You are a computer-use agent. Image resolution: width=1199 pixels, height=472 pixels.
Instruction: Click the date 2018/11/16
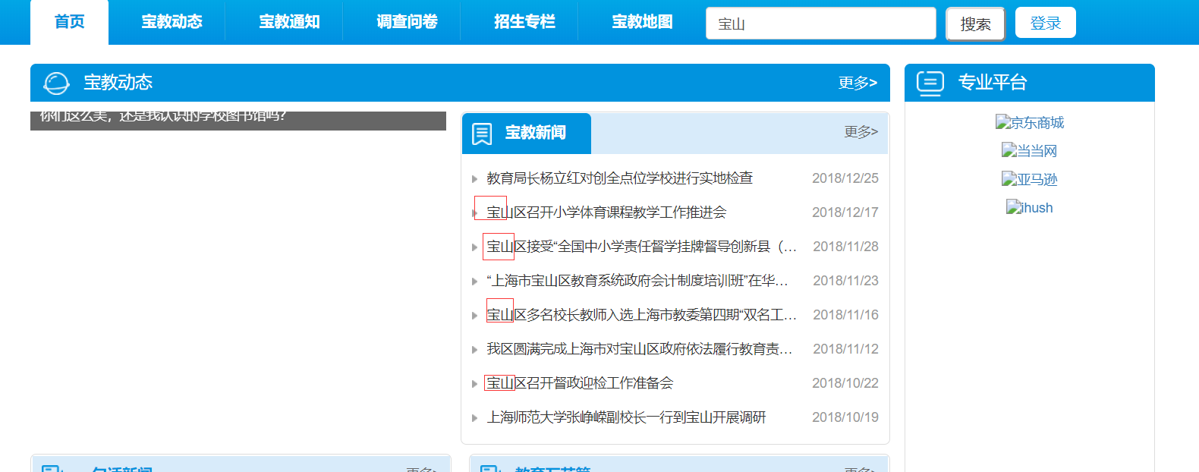point(845,315)
